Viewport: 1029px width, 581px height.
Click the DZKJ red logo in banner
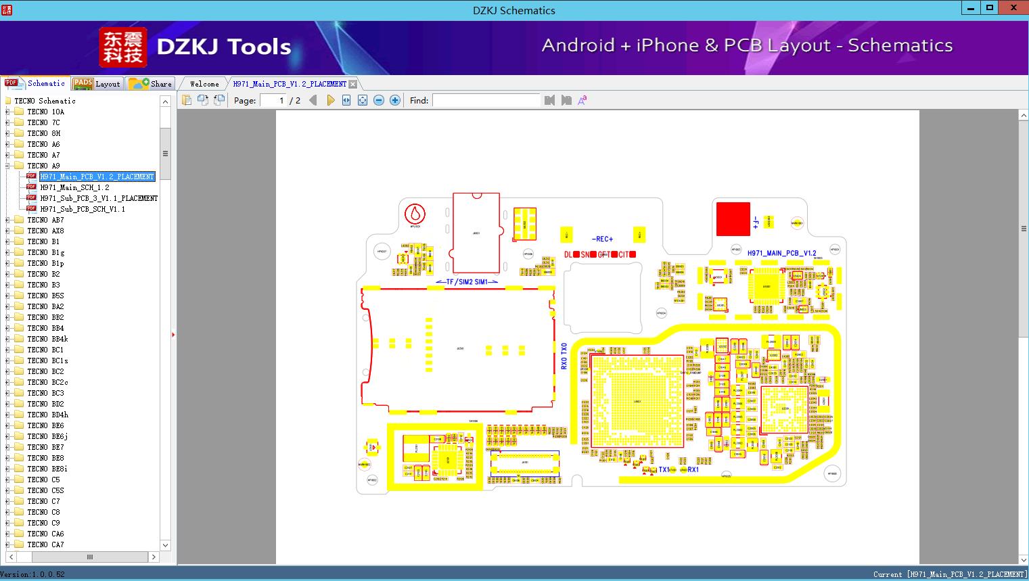(123, 47)
